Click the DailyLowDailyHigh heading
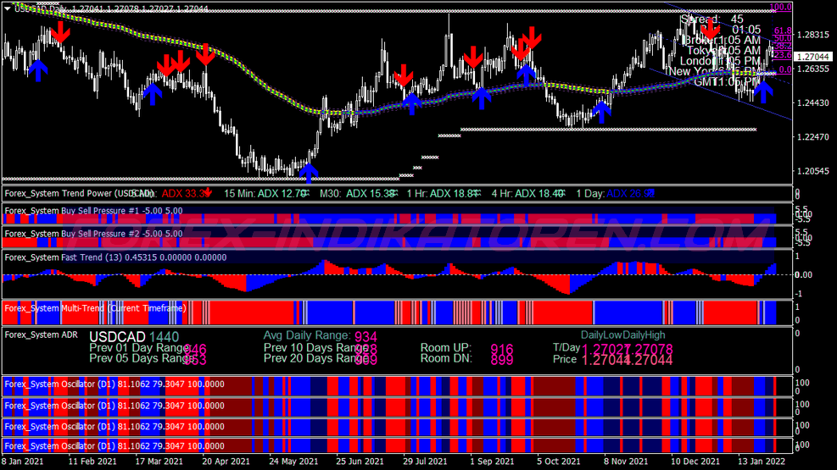The height and width of the screenshot is (470, 837). click(x=623, y=335)
